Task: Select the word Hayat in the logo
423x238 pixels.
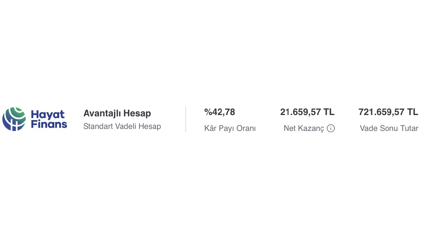Action: [48, 115]
